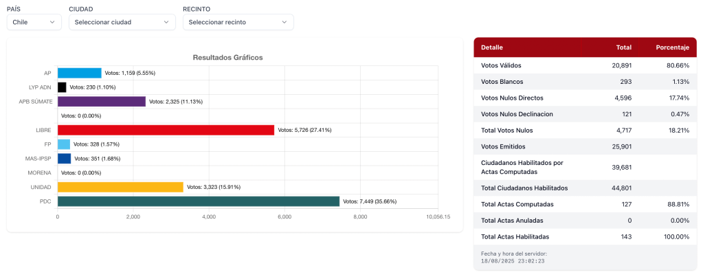Screen dimensions: 703x279
Task: Open the País dropdown showing Chile
Action: click(x=34, y=22)
